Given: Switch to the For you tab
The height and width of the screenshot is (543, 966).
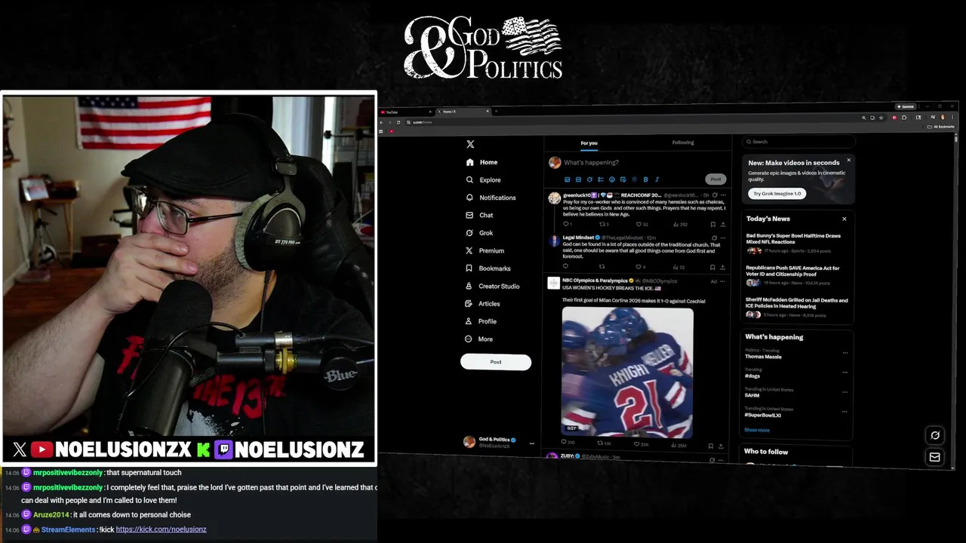Looking at the screenshot, I should [x=589, y=143].
